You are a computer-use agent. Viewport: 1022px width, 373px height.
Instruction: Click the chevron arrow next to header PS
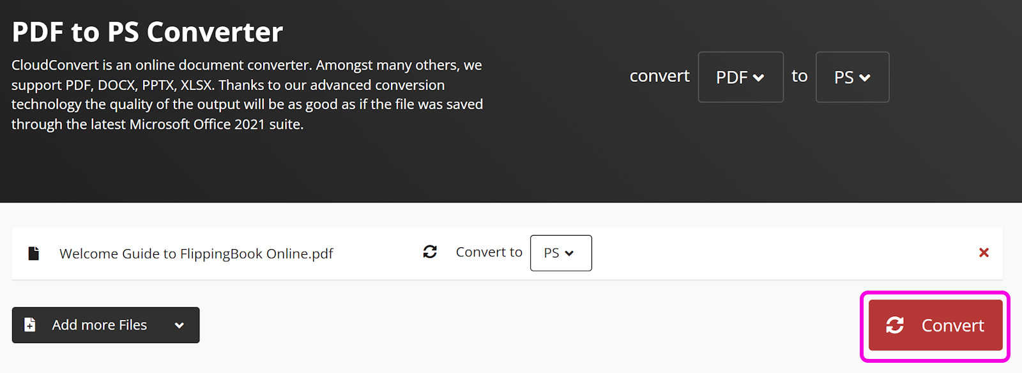coord(864,78)
